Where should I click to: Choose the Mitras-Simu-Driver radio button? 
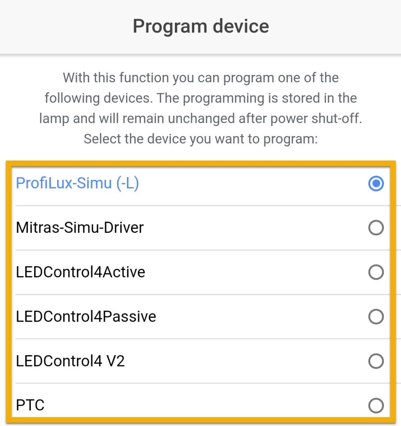376,228
